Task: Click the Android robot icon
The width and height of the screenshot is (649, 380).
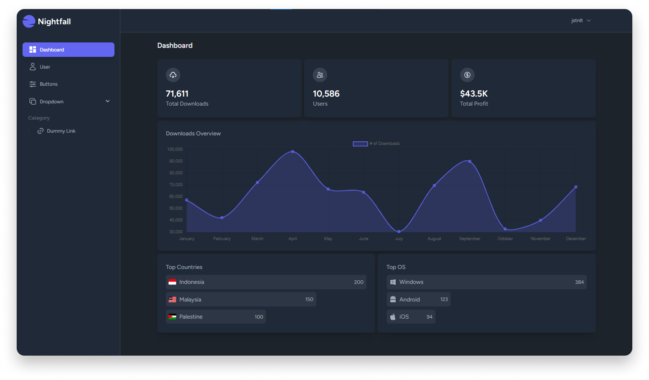Action: pos(393,299)
